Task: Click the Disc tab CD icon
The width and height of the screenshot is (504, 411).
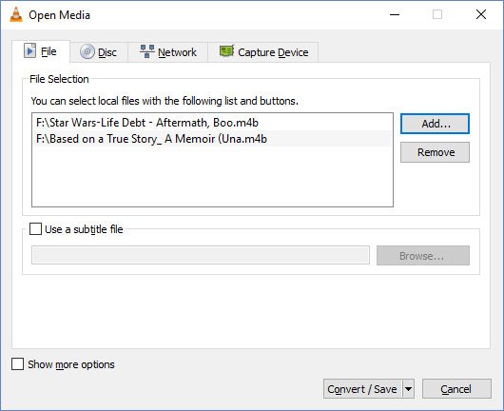Action: point(87,51)
